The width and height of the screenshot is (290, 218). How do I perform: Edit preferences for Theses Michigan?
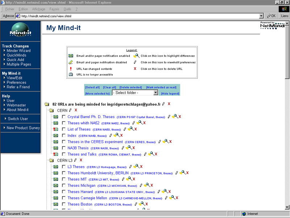(x=141, y=185)
